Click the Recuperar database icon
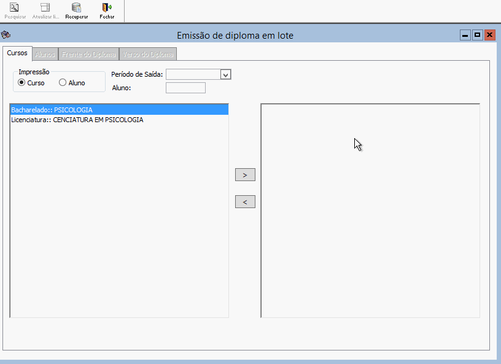The image size is (501, 364). [x=76, y=8]
